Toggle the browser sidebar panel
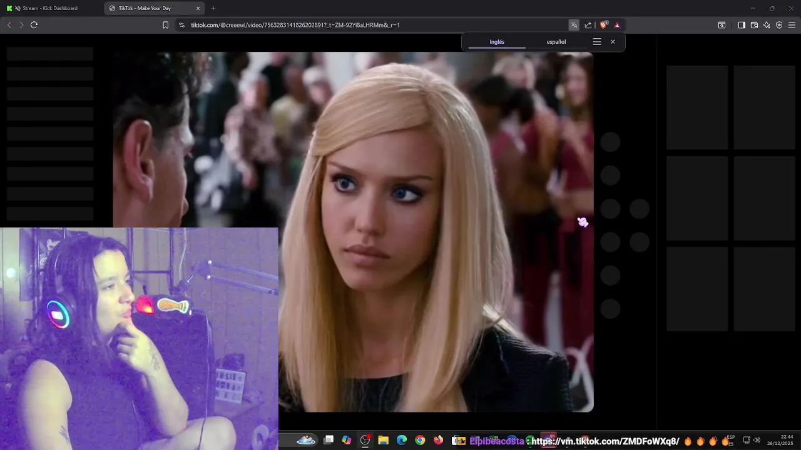This screenshot has height=450, width=801. (742, 25)
